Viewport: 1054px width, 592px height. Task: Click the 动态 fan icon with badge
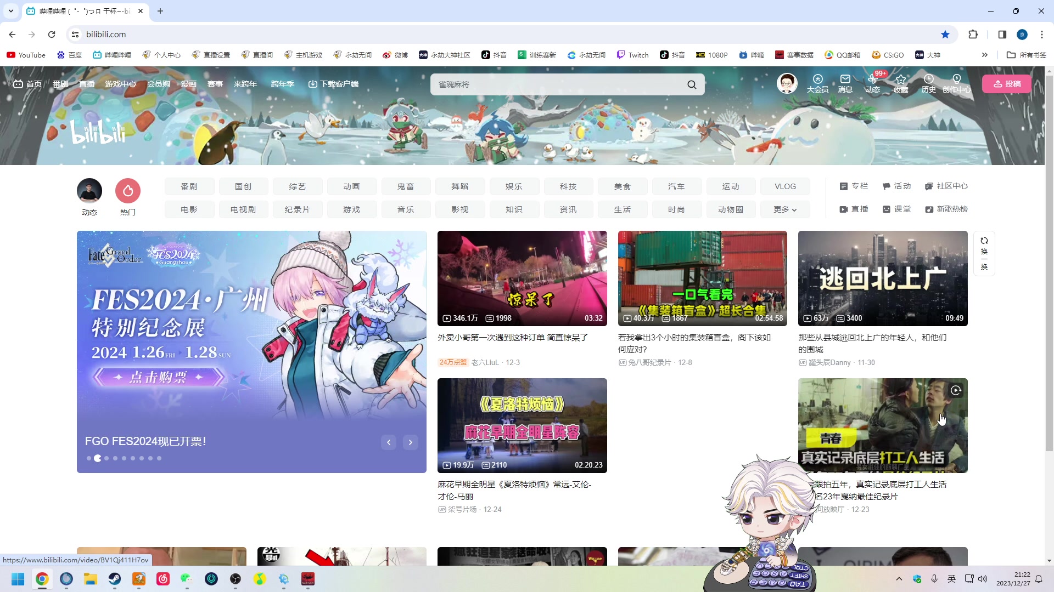(872, 79)
